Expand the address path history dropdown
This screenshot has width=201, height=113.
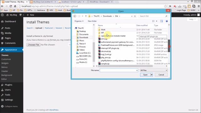click(132, 16)
